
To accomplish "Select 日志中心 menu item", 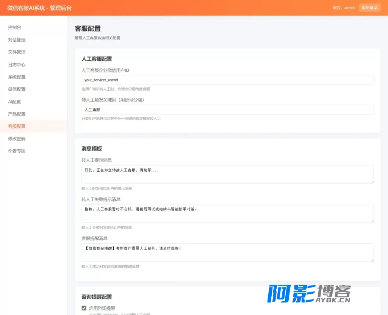I will (17, 64).
